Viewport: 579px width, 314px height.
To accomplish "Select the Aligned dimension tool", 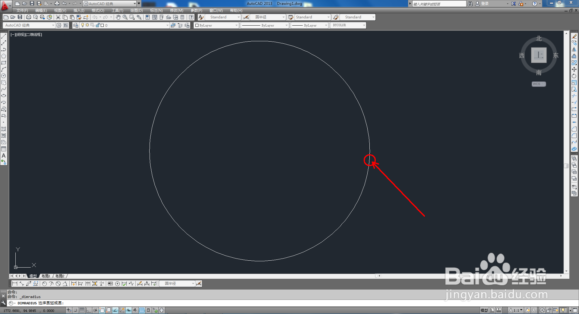I will point(22,284).
